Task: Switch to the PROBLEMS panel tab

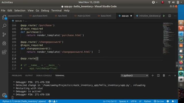Action: tap(17, 76)
